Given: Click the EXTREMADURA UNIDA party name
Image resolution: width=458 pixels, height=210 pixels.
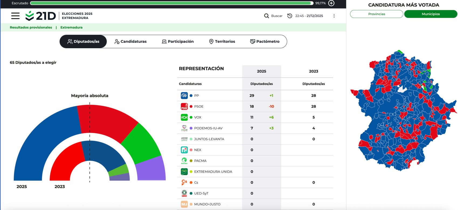Looking at the screenshot, I should (213, 172).
